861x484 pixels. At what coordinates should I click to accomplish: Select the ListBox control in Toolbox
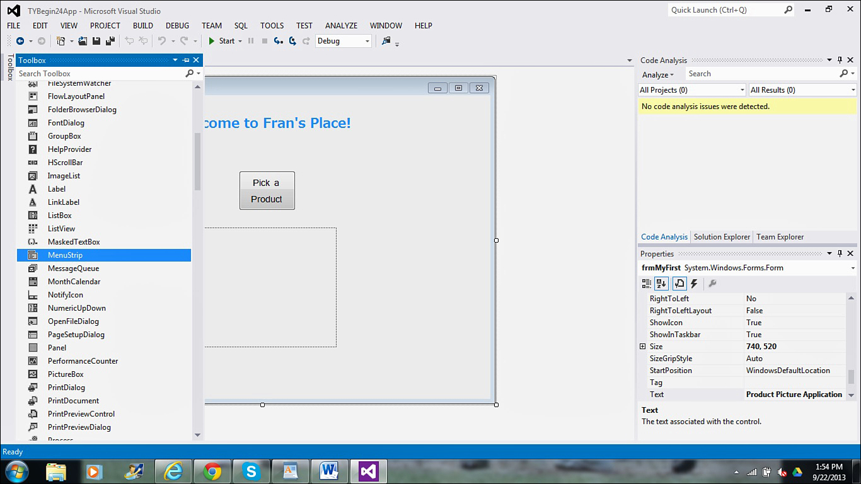pos(104,216)
